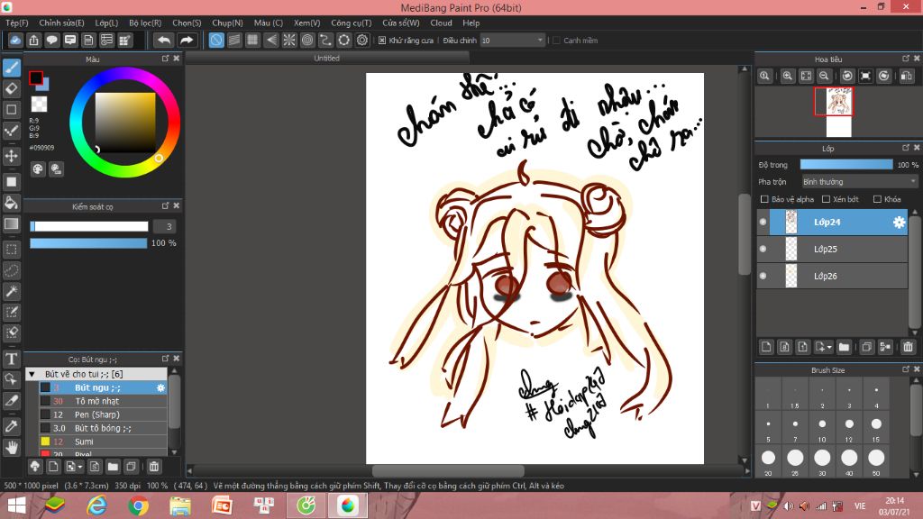This screenshot has height=519, width=923.
Task: Select the transparent color swatch
Action: point(39,105)
